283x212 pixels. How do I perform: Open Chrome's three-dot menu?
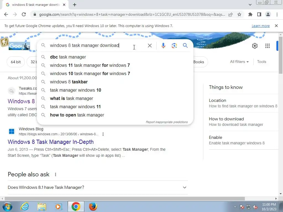coord(277,14)
